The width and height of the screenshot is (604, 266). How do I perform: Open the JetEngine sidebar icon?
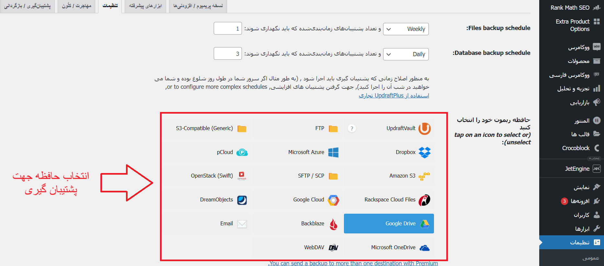[x=597, y=169]
